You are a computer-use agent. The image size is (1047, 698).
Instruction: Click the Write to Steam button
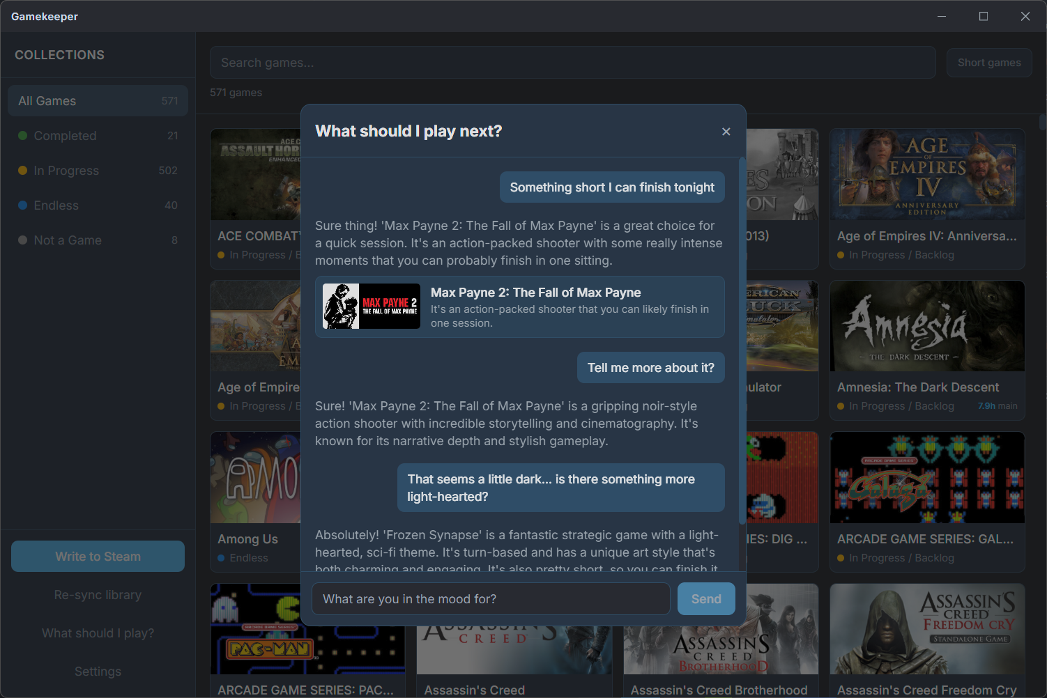coord(98,557)
